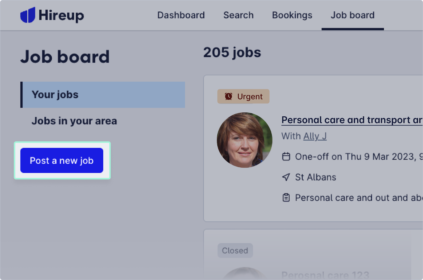Switch to Jobs in your area
423x280 pixels.
[74, 121]
